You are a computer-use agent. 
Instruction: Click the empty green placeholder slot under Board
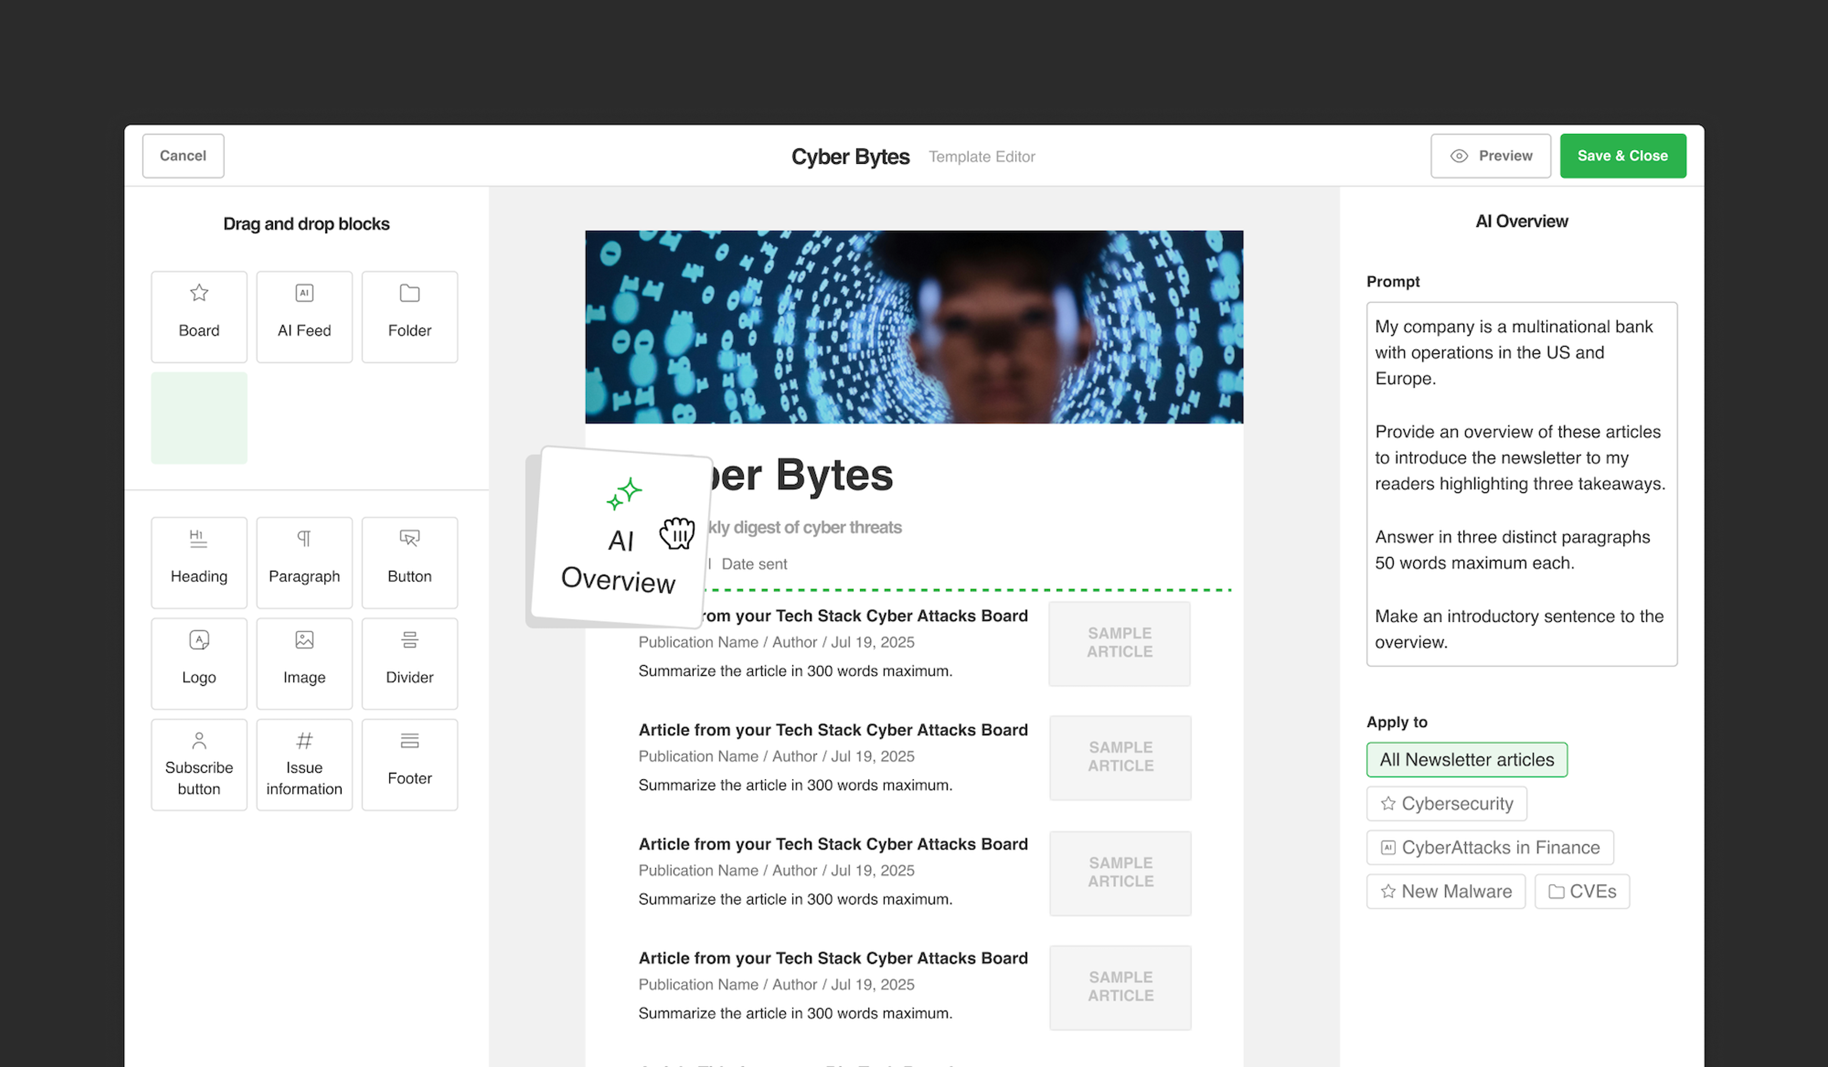click(199, 418)
